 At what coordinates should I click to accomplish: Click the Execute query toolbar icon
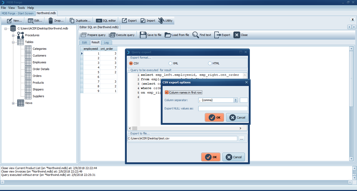tap(112, 35)
